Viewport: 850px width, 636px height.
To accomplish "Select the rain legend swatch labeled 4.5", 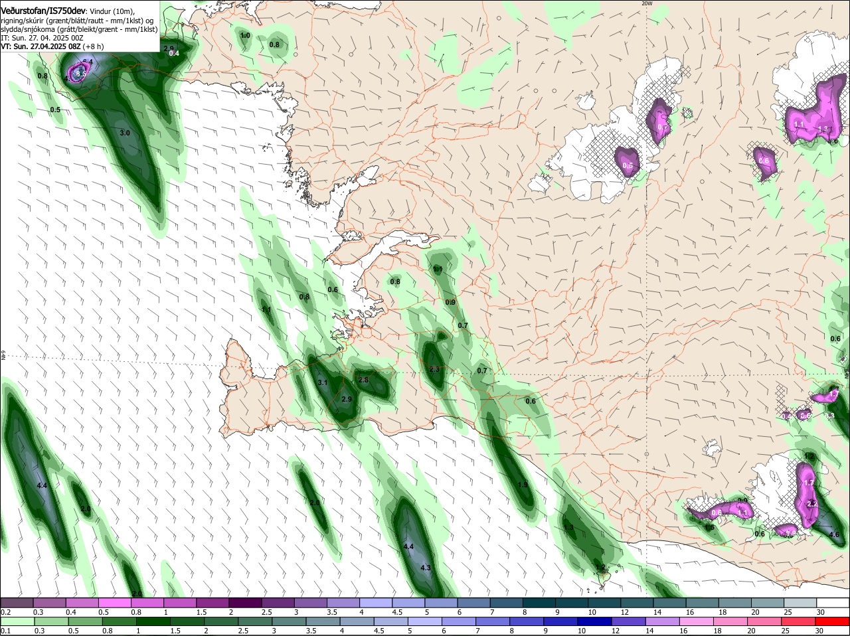I will (x=391, y=621).
